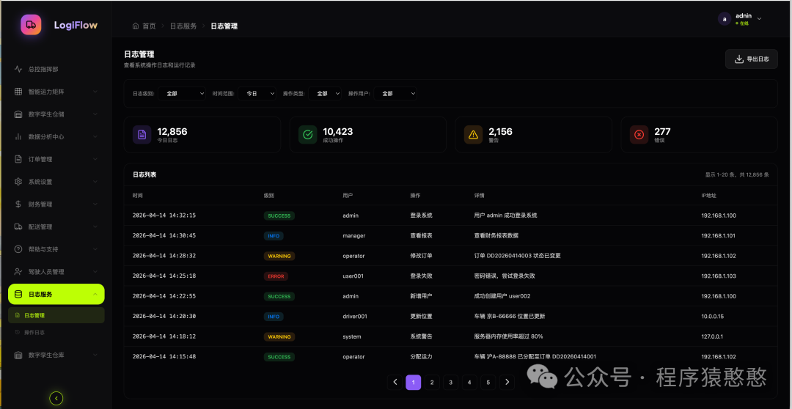792x409 pixels.
Task: Click the truck icon beside 配送管理
Action: (x=18, y=226)
